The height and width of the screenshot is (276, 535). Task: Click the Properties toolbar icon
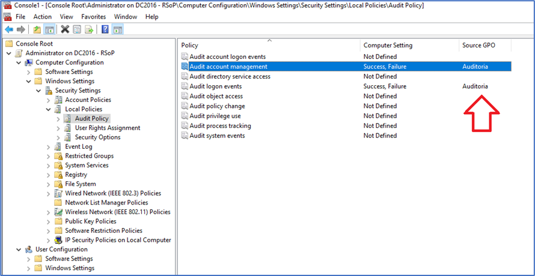(77, 29)
